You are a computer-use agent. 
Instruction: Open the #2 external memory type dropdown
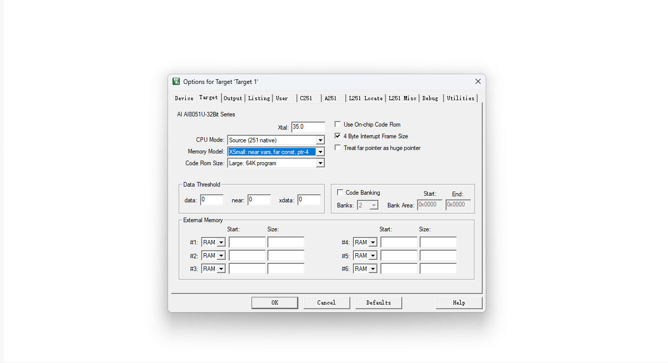(x=221, y=256)
